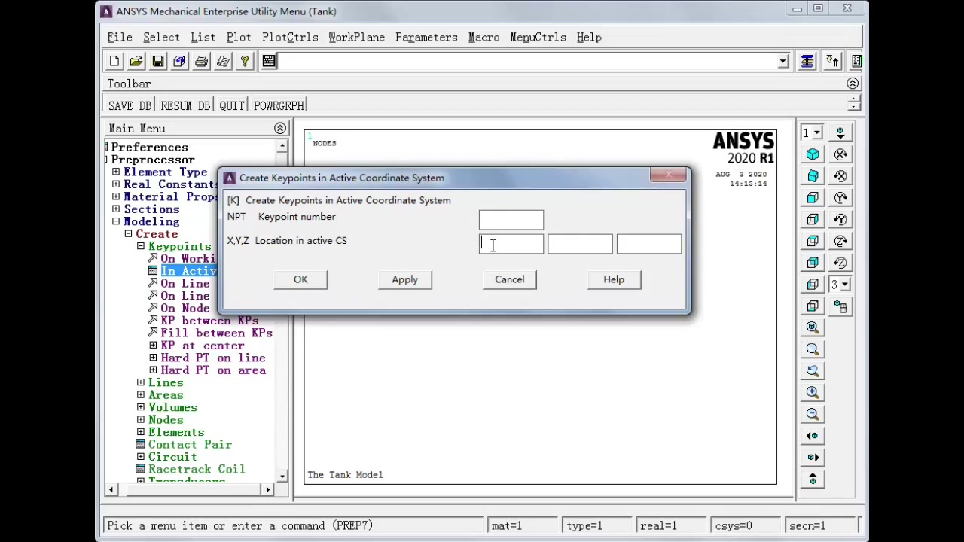Open the Pan-Zoom-Rotate toolbar icon
Viewport: 964px width, 542px height.
coord(179,61)
